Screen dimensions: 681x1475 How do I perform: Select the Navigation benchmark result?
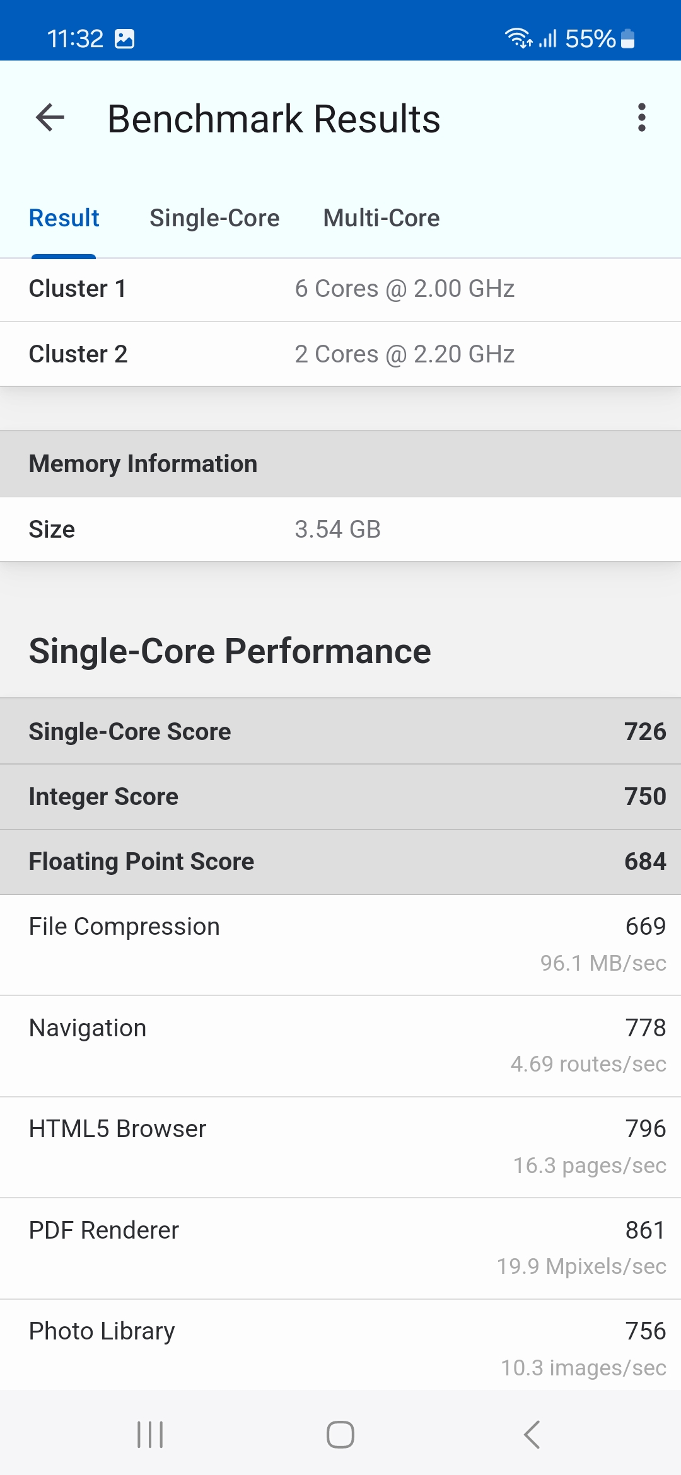[x=340, y=1045]
